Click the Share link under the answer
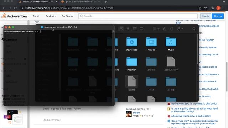This screenshot has height=128, width=228. coord(46,108)
